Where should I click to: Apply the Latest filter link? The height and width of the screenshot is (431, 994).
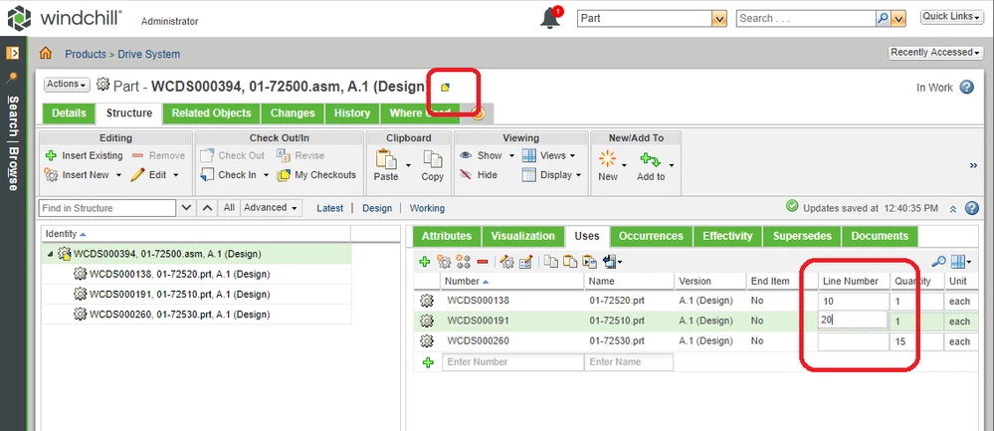click(329, 208)
